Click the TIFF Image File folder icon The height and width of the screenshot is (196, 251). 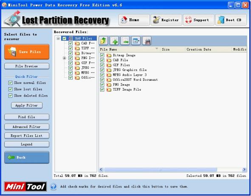pyautogui.click(x=109, y=90)
